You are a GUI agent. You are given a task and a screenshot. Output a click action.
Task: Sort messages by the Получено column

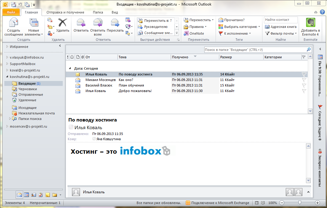(195, 57)
